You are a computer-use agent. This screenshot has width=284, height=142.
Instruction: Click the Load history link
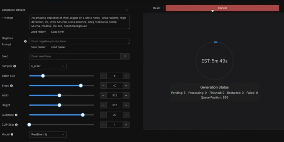38,32
